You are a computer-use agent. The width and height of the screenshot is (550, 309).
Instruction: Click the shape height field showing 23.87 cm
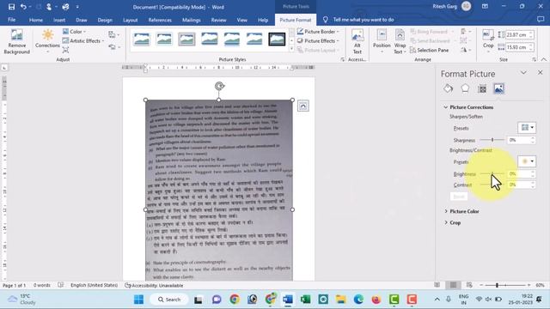[516, 34]
